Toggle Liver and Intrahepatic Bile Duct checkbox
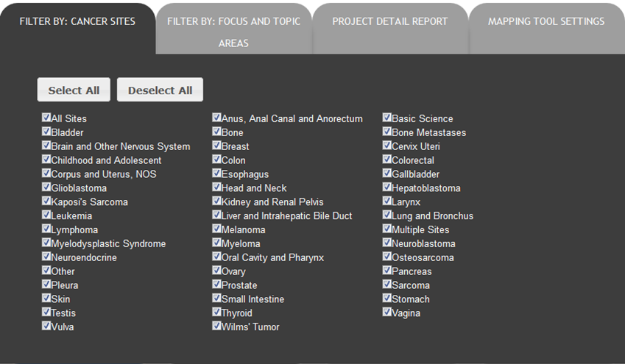This screenshot has width=625, height=364. click(x=216, y=215)
